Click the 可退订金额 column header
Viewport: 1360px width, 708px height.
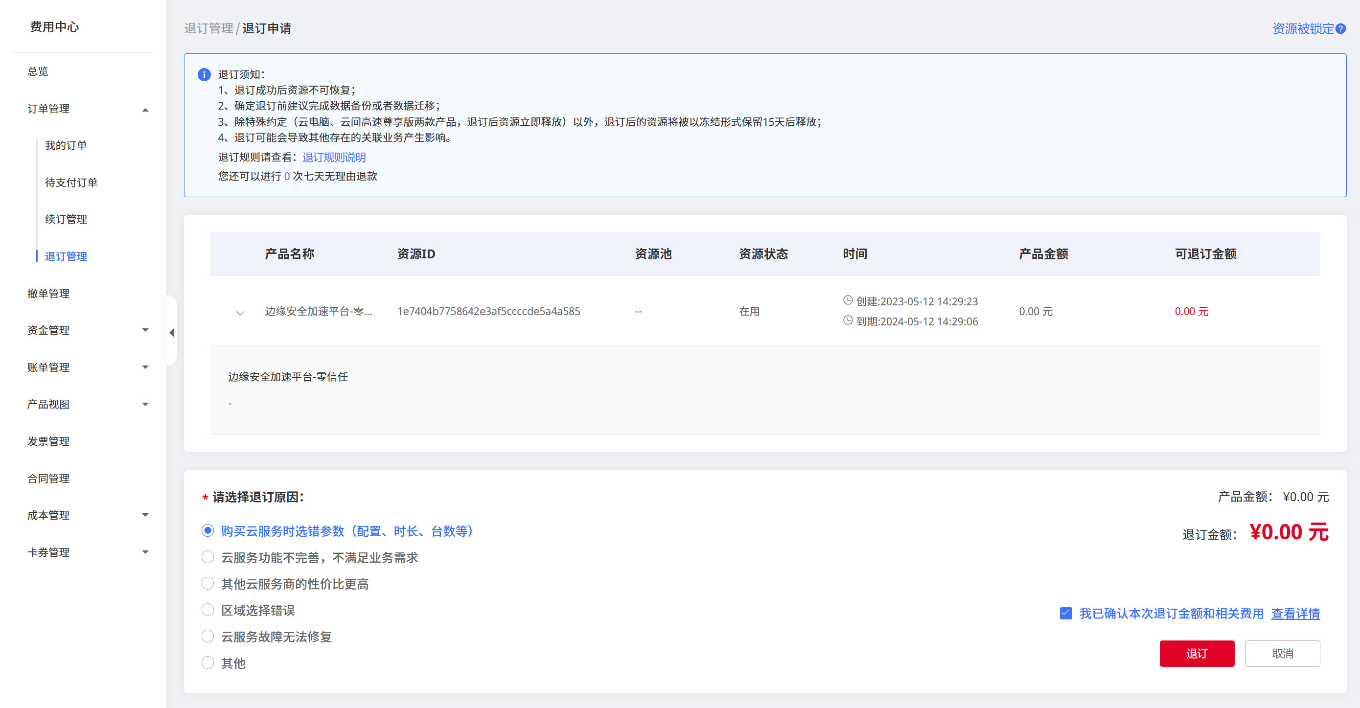[x=1205, y=254]
